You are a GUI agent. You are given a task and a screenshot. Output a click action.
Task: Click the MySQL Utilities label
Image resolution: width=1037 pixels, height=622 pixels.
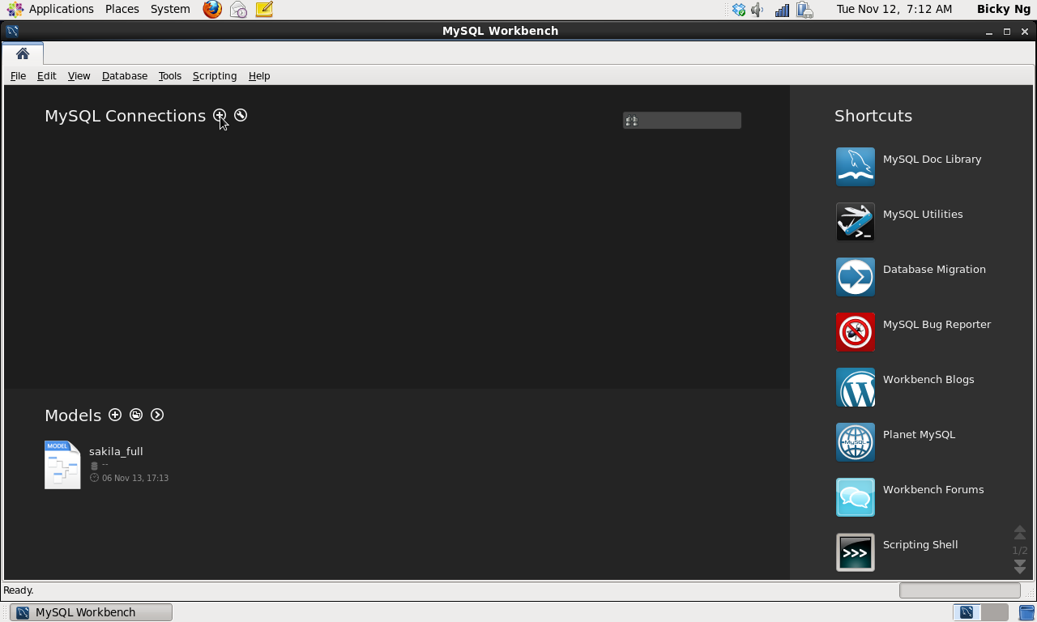(923, 215)
